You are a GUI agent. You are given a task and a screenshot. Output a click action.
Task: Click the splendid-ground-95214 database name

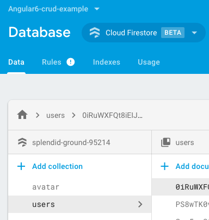coord(71,142)
